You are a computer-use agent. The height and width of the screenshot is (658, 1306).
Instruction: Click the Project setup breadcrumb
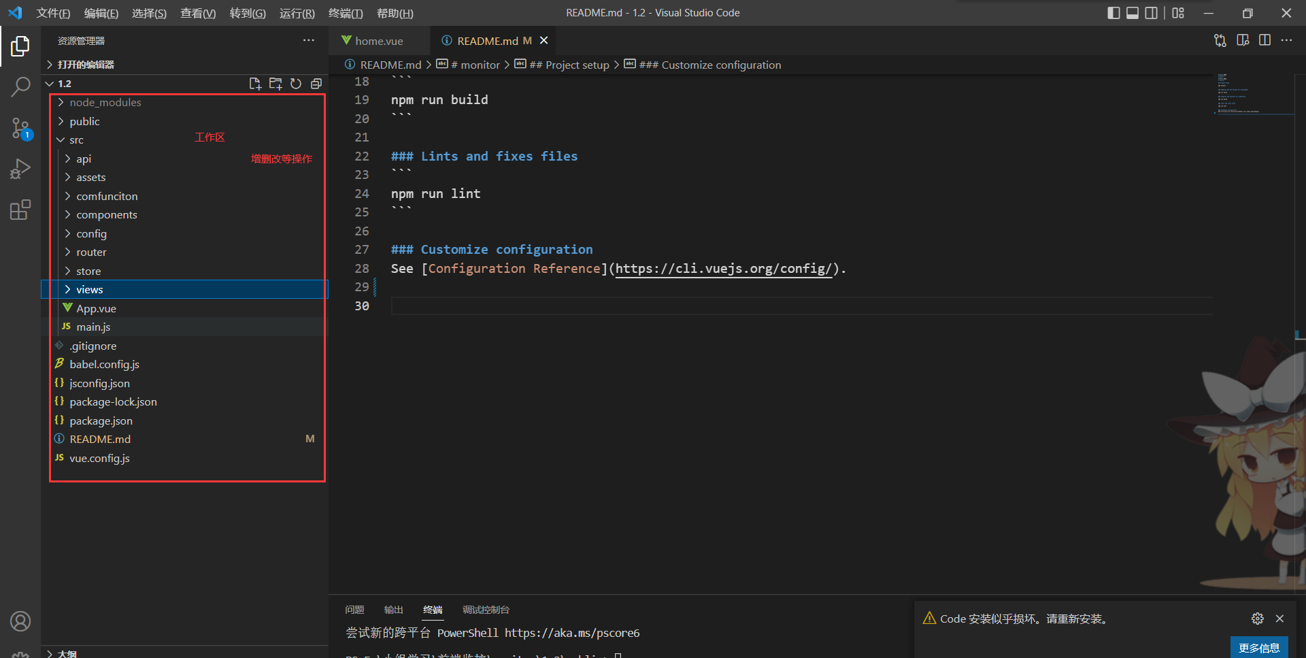(569, 65)
